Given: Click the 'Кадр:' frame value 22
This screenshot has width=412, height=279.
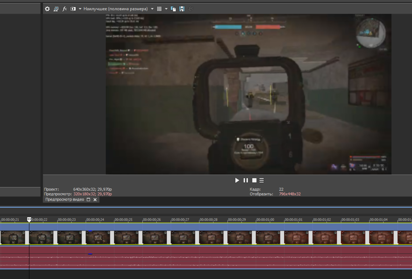Looking at the screenshot, I should [281, 189].
